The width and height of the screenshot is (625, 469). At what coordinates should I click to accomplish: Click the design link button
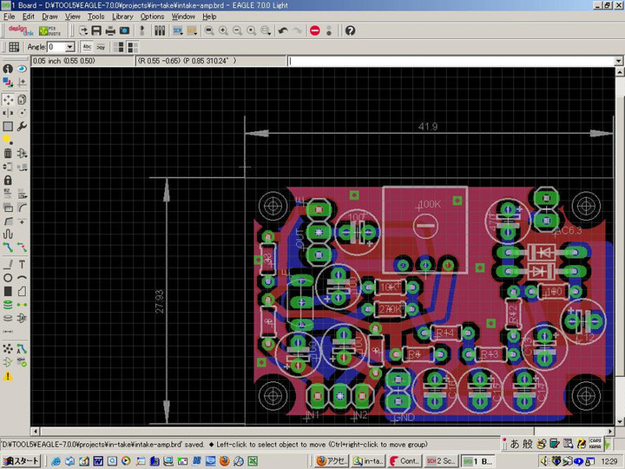[x=21, y=30]
